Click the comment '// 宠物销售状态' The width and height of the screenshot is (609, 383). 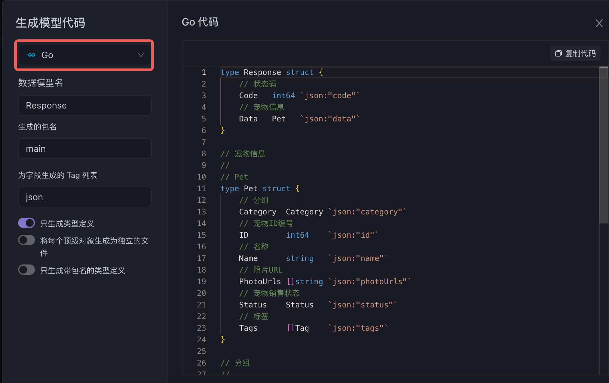pyautogui.click(x=269, y=293)
